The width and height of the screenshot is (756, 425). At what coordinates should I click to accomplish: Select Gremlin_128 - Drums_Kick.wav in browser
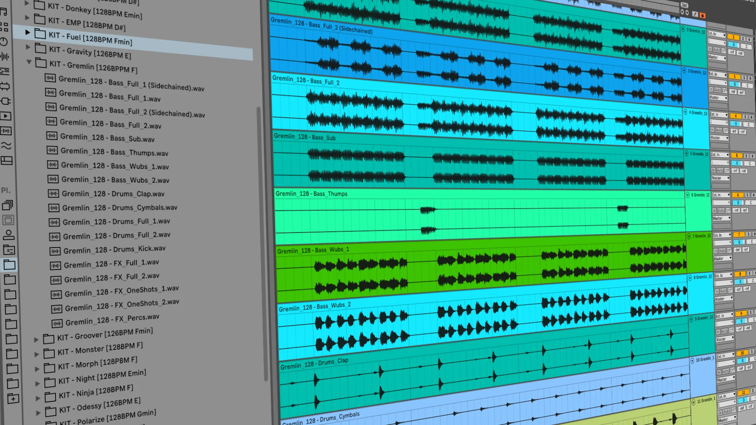(114, 249)
